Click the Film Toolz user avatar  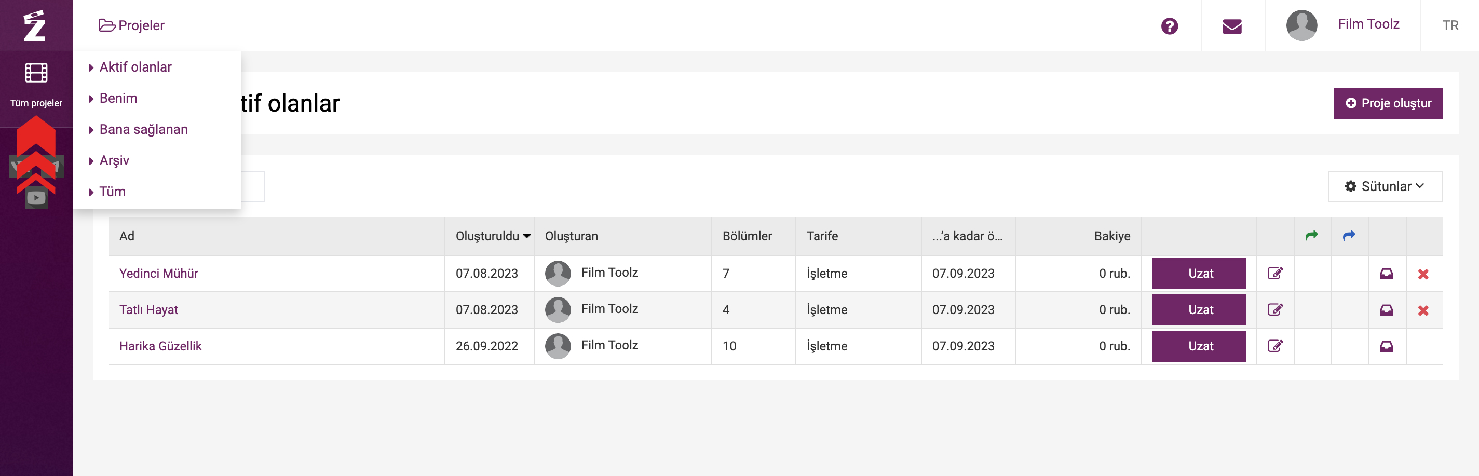coord(1301,25)
